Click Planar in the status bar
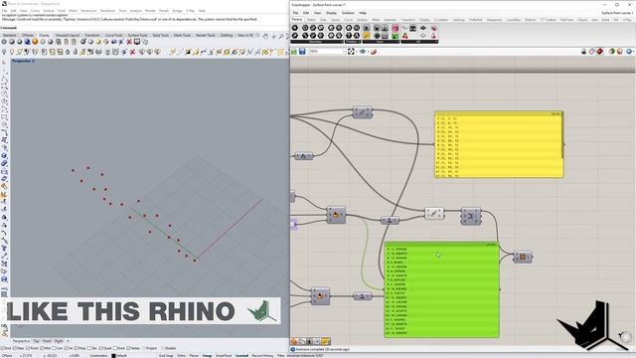Screen dimensions: 636x358 (x=194, y=356)
